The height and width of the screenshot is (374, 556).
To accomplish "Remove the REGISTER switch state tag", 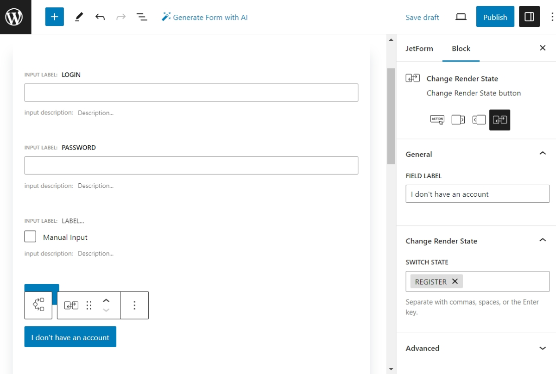I will coord(455,281).
